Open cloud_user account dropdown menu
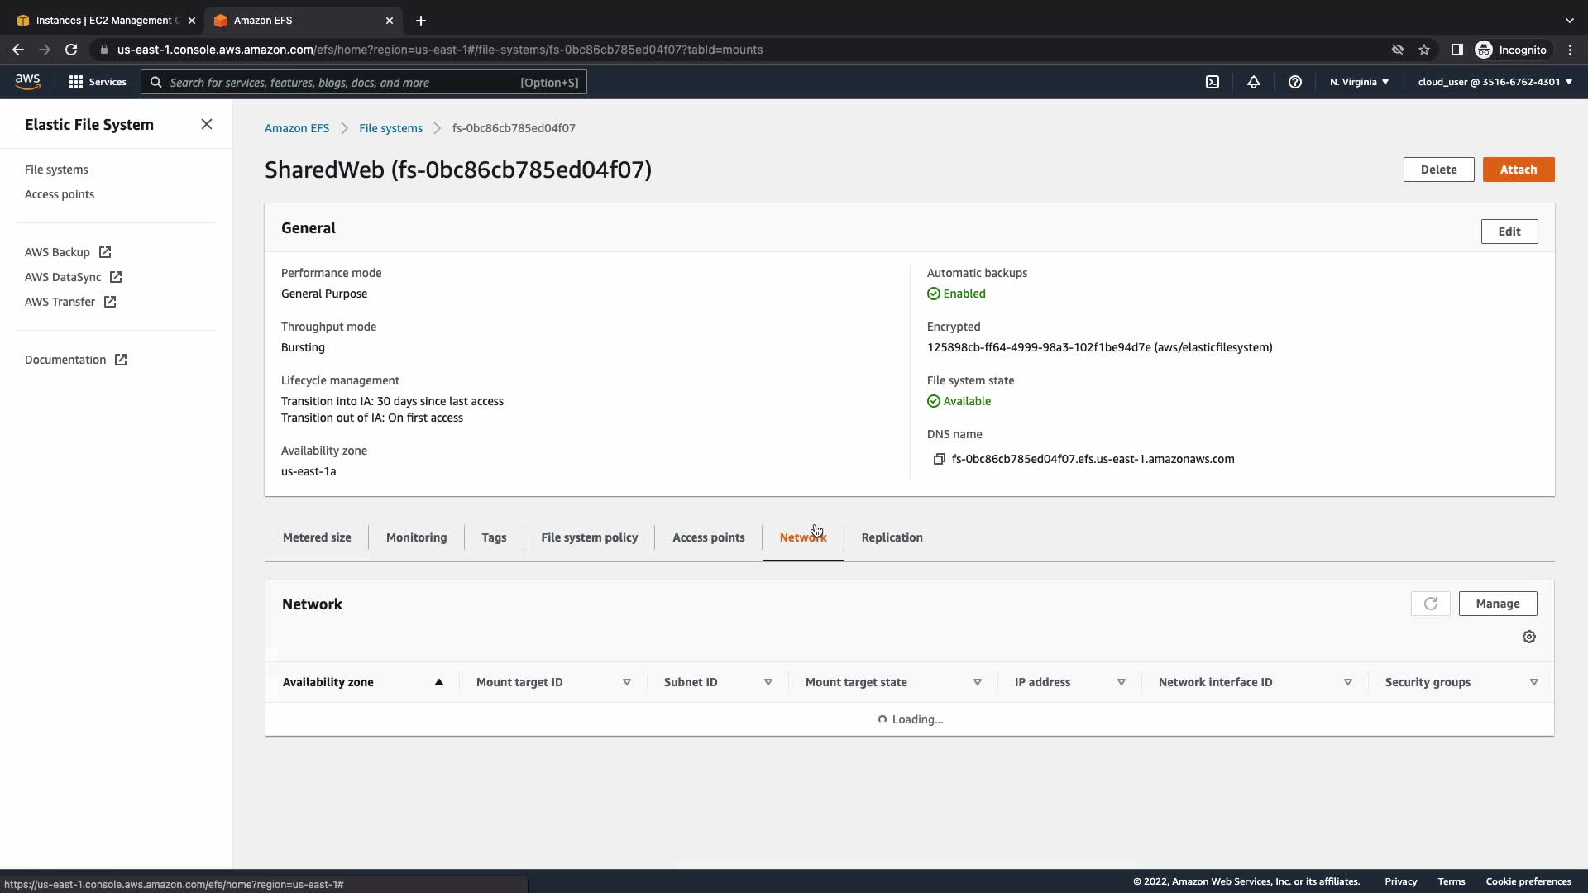This screenshot has width=1588, height=893. [1495, 82]
